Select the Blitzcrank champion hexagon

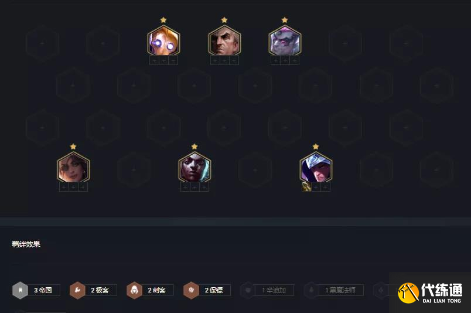[163, 40]
